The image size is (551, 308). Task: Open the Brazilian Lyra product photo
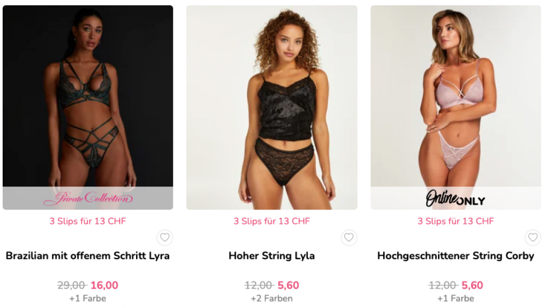coord(88,96)
